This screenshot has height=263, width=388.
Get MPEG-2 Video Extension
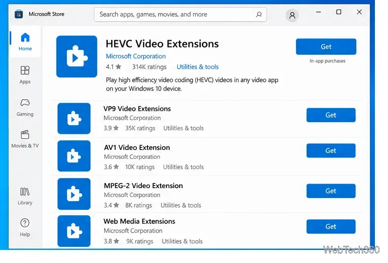pos(331,191)
